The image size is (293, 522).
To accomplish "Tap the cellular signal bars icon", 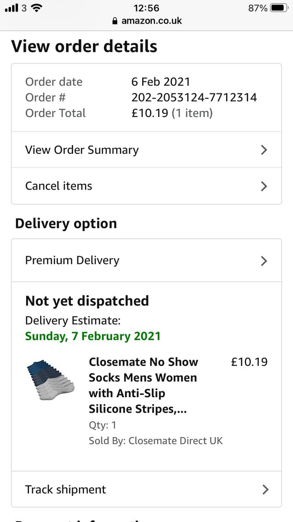I will coord(12,8).
